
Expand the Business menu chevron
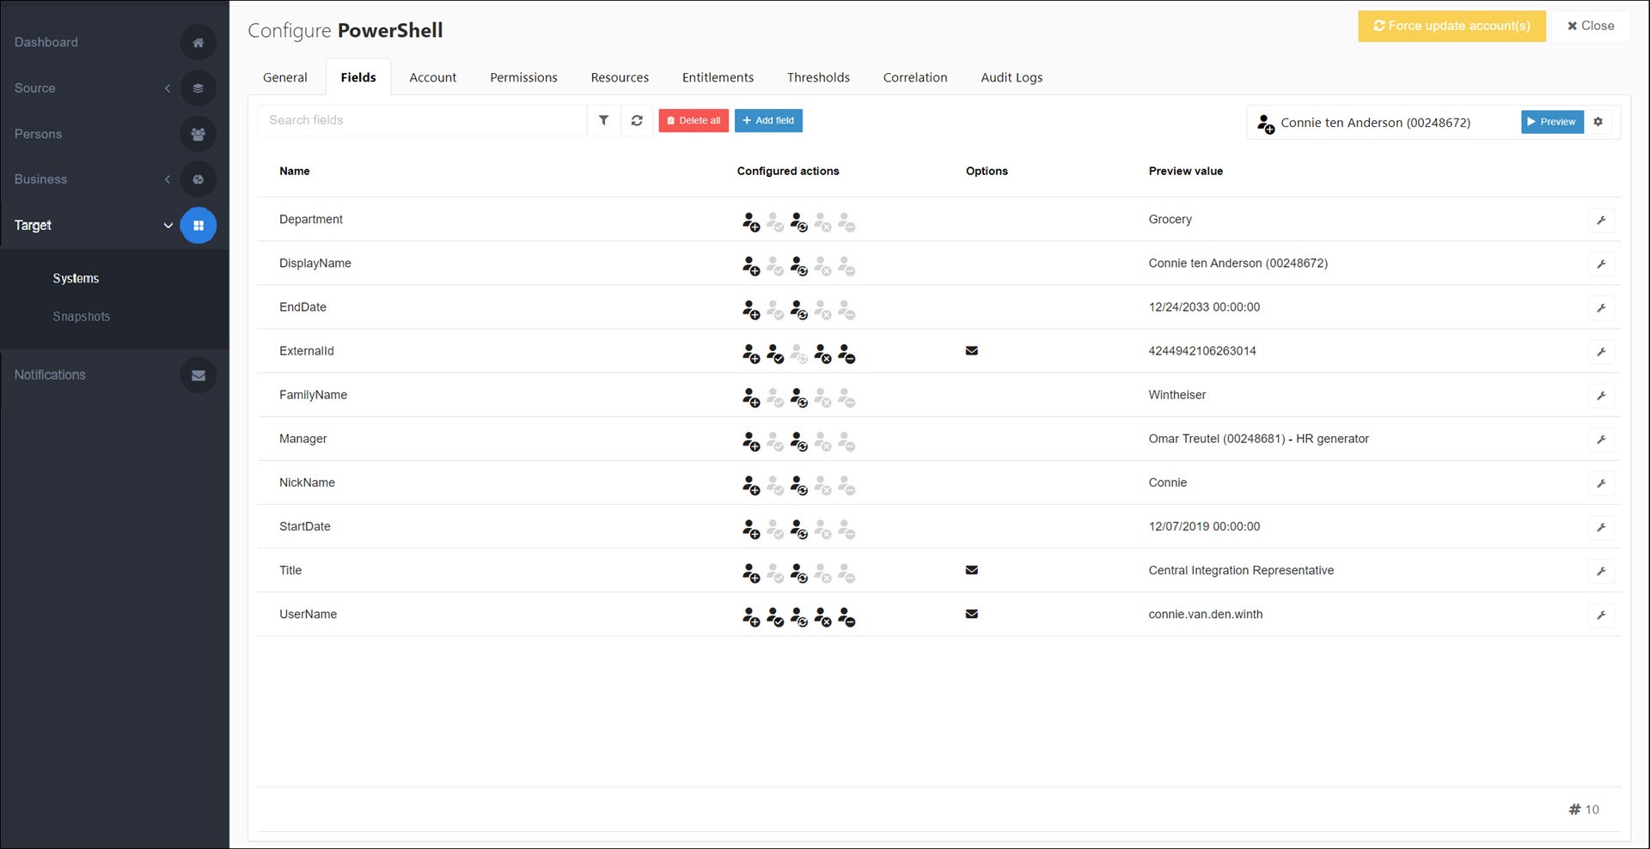click(x=168, y=179)
